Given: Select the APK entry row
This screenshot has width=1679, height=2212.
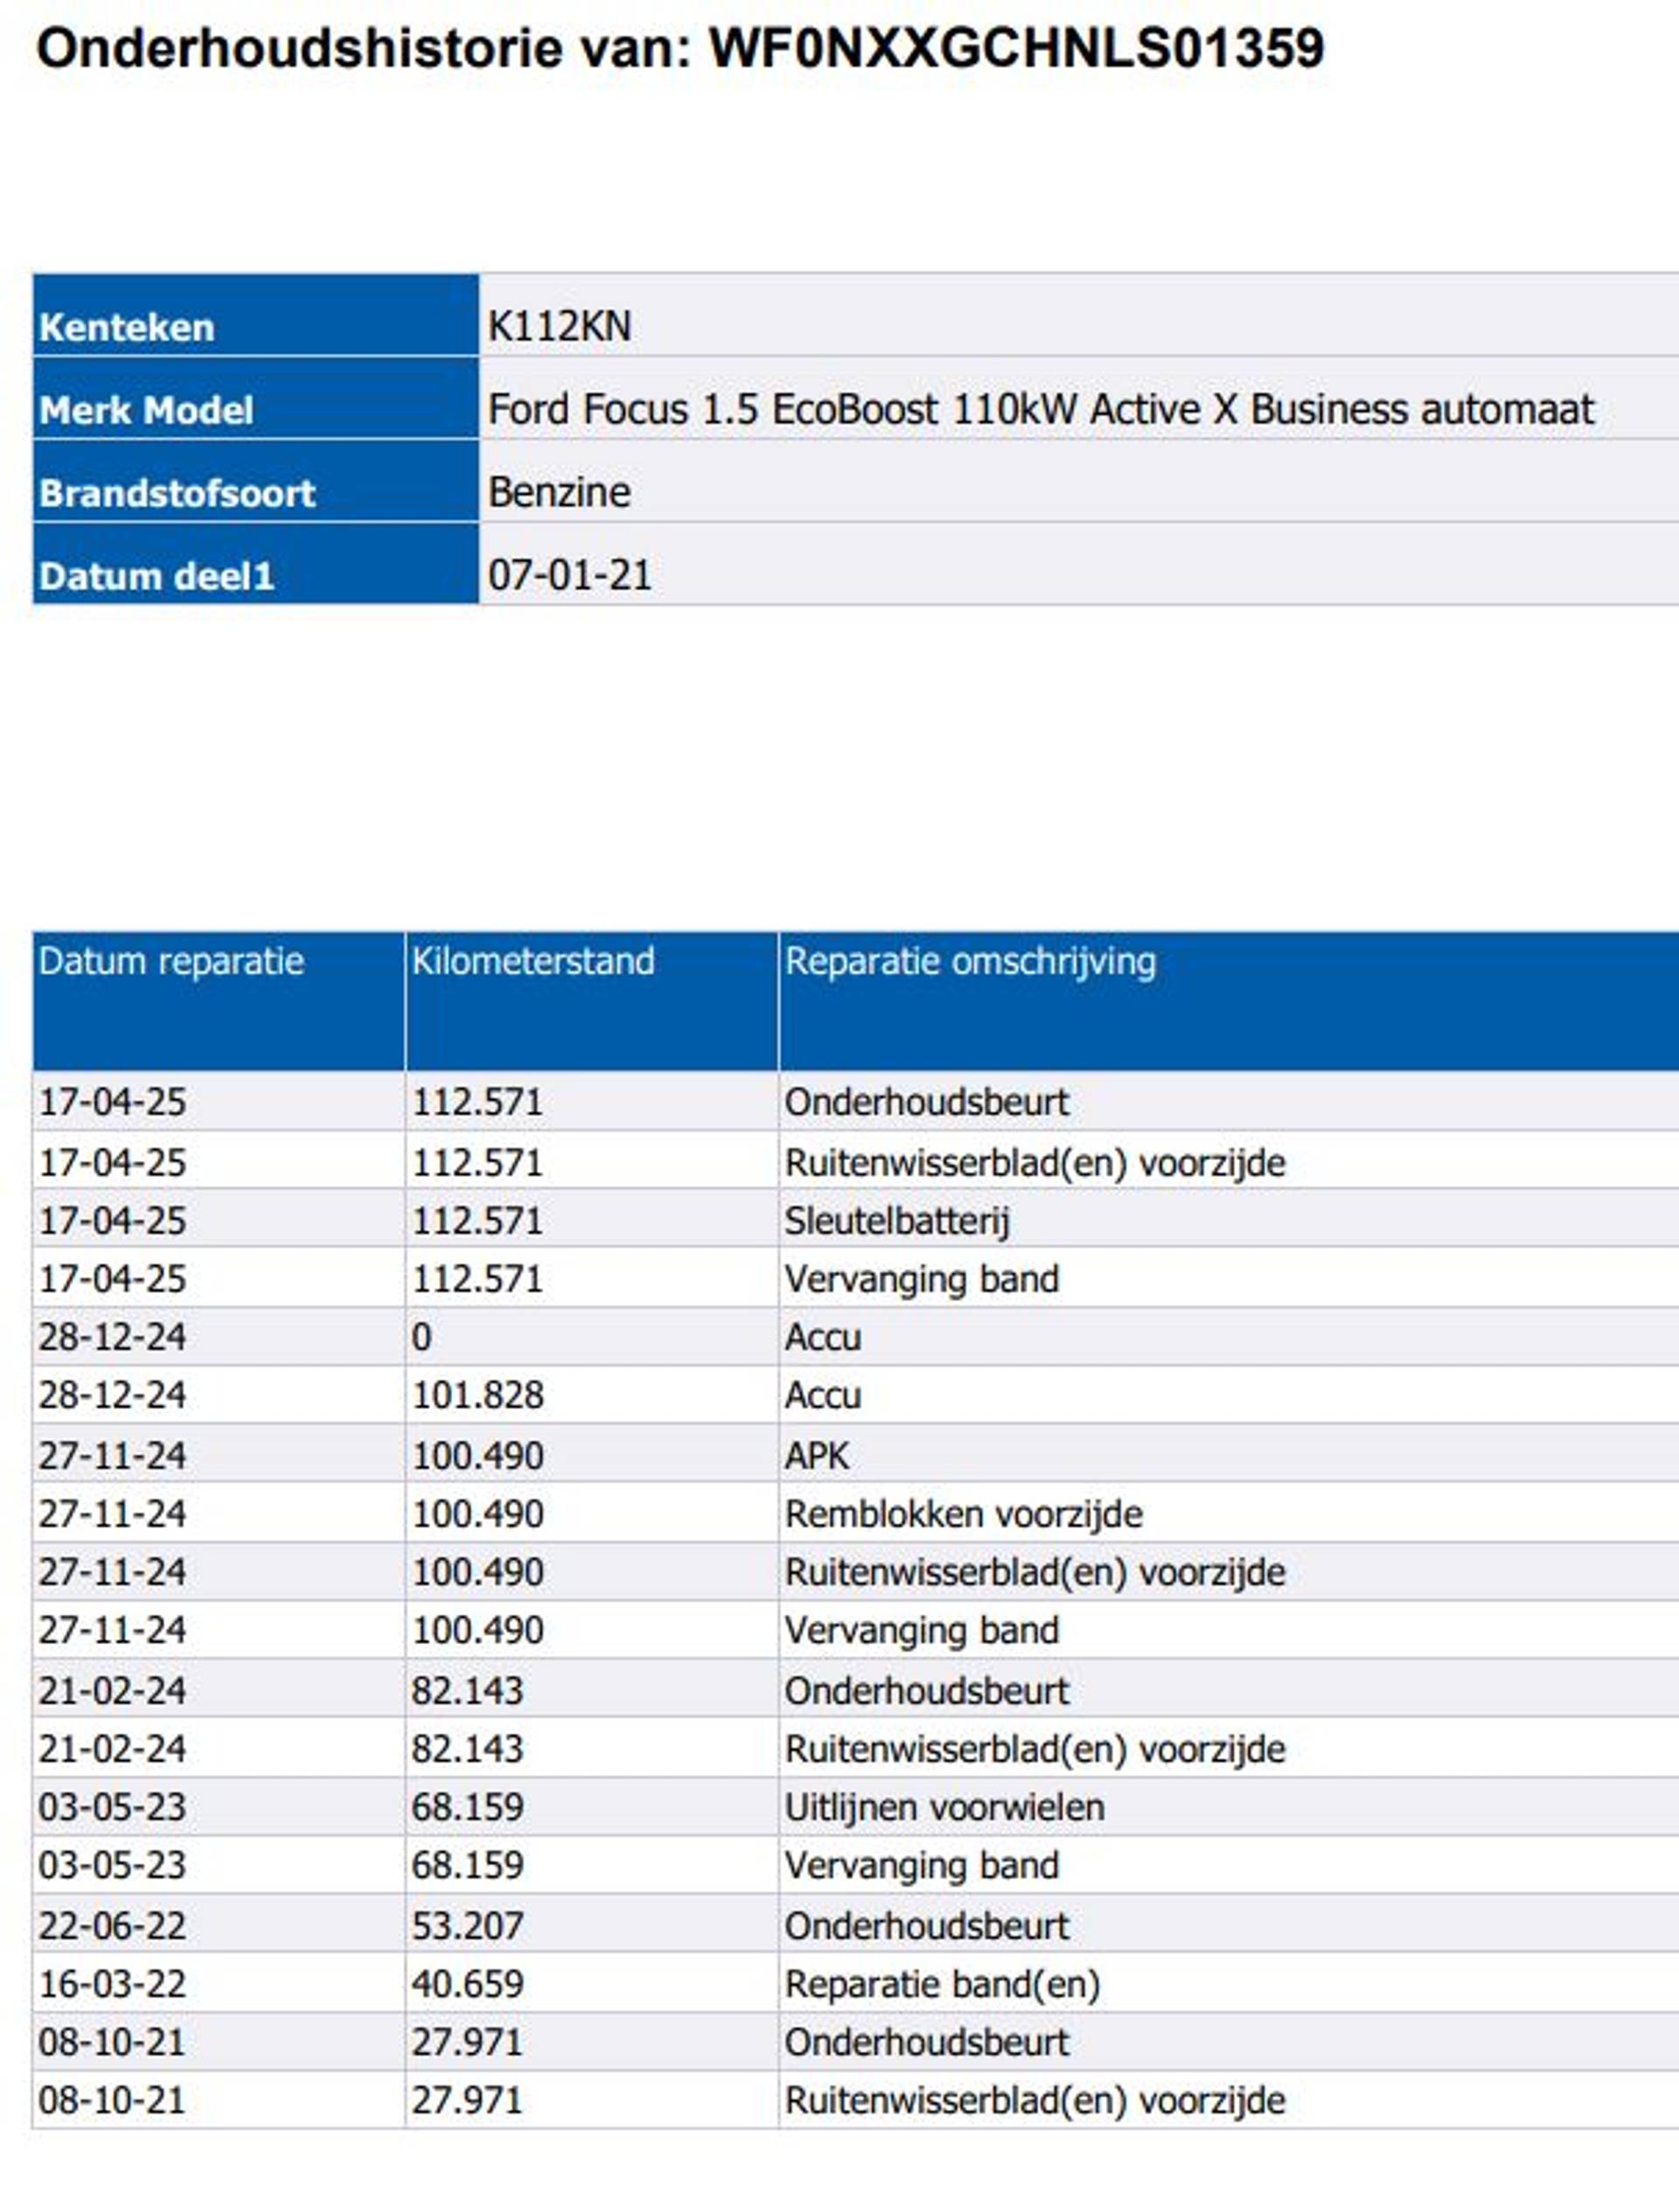Looking at the screenshot, I should click(x=816, y=1455).
